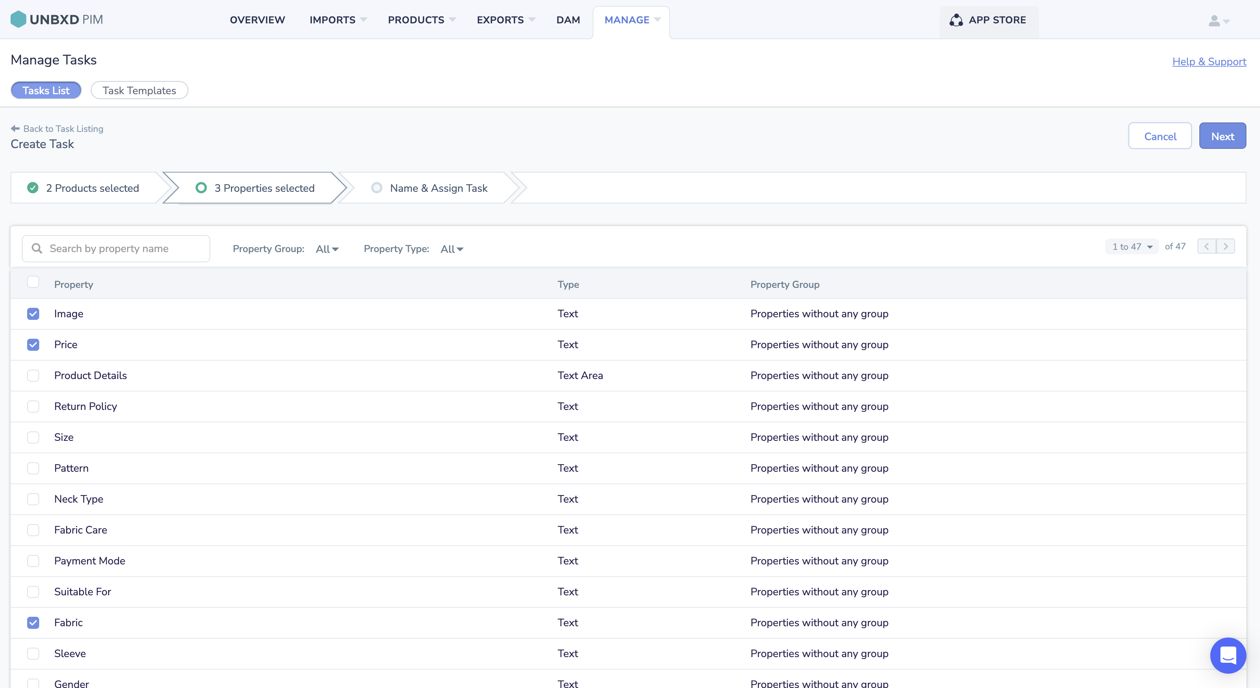The width and height of the screenshot is (1260, 688).
Task: Click the Property Group column header
Action: (784, 284)
